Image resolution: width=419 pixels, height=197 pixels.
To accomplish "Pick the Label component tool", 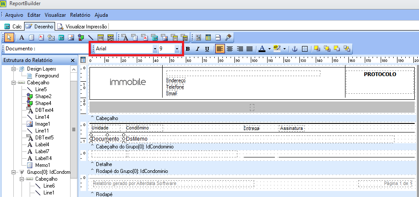I will (22, 37).
